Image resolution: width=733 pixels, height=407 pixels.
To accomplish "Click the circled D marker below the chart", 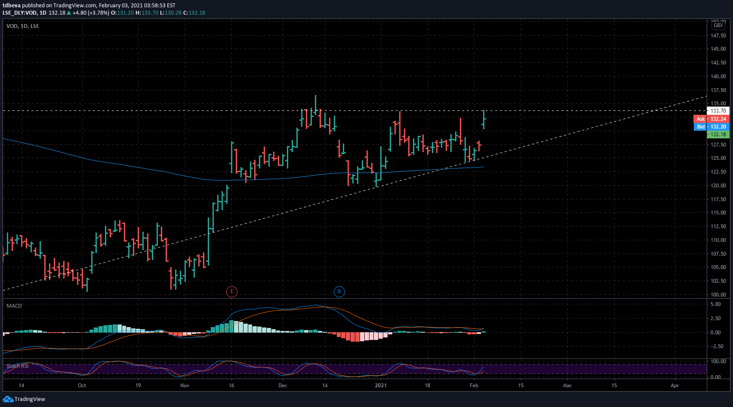I will point(339,291).
